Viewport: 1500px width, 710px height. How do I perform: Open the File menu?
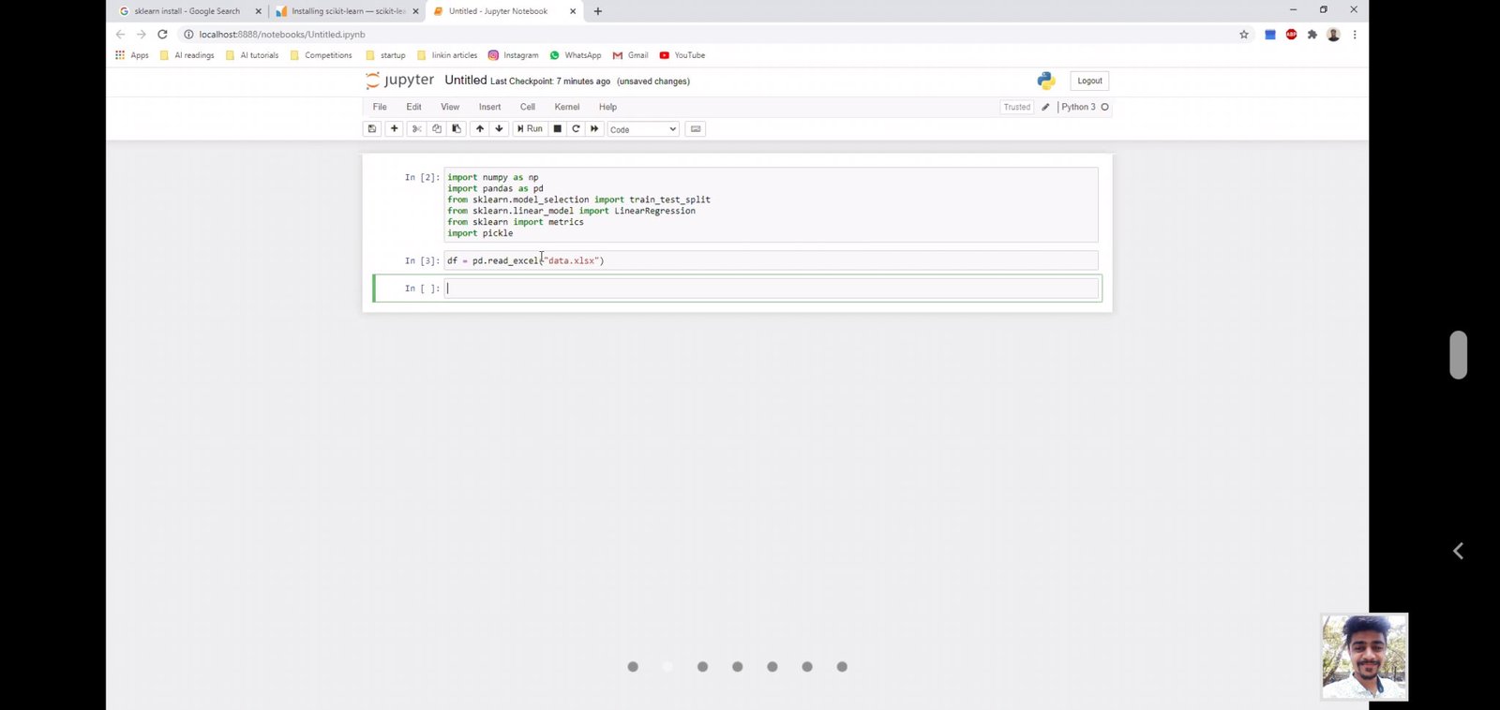point(380,107)
